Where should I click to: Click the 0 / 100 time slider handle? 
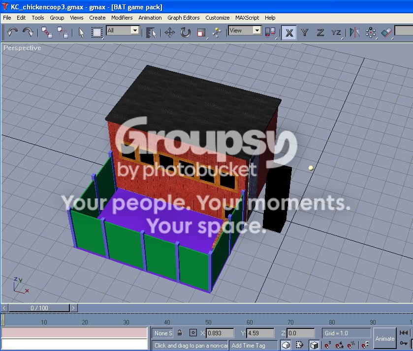pos(39,308)
